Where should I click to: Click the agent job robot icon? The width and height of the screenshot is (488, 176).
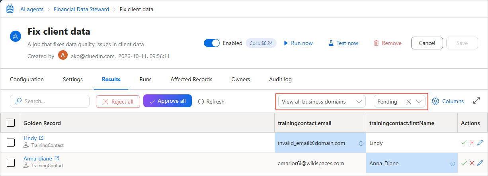click(x=16, y=37)
